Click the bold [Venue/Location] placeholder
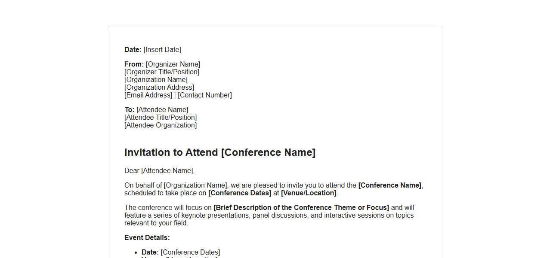This screenshot has height=258, width=550. [x=309, y=193]
